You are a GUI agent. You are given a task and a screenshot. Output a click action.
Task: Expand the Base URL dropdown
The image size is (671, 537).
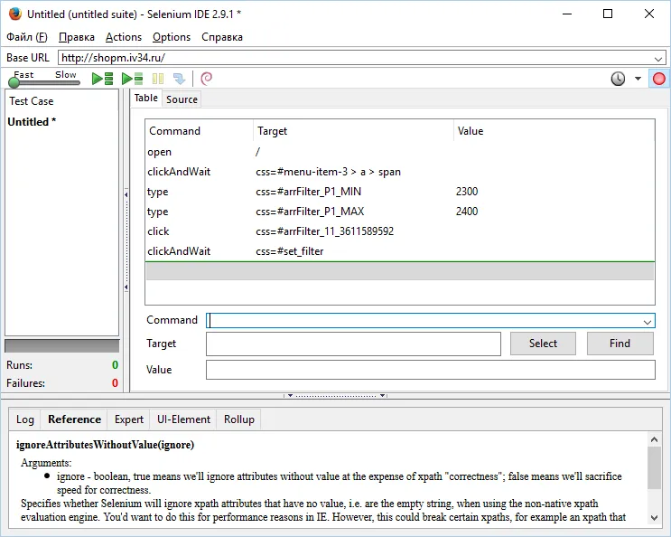click(658, 58)
